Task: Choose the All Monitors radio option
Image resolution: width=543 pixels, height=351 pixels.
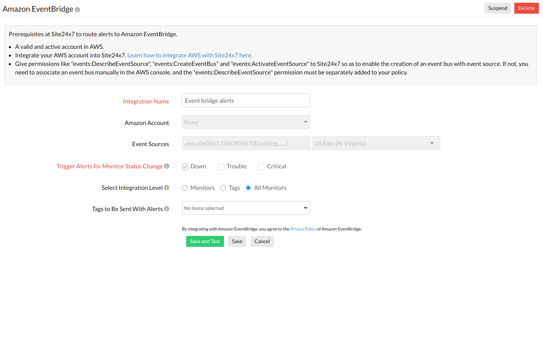Action: tap(248, 188)
